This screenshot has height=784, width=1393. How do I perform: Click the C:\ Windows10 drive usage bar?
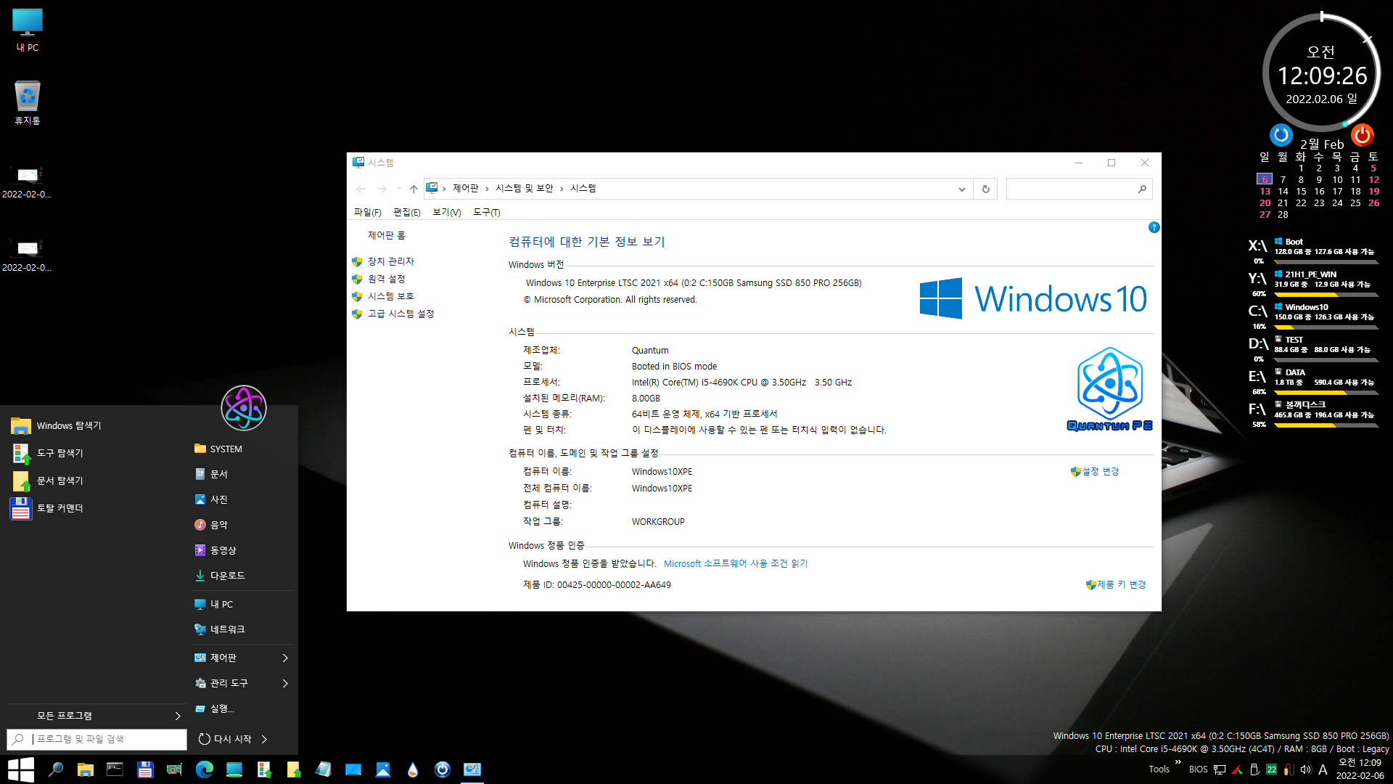point(1326,327)
